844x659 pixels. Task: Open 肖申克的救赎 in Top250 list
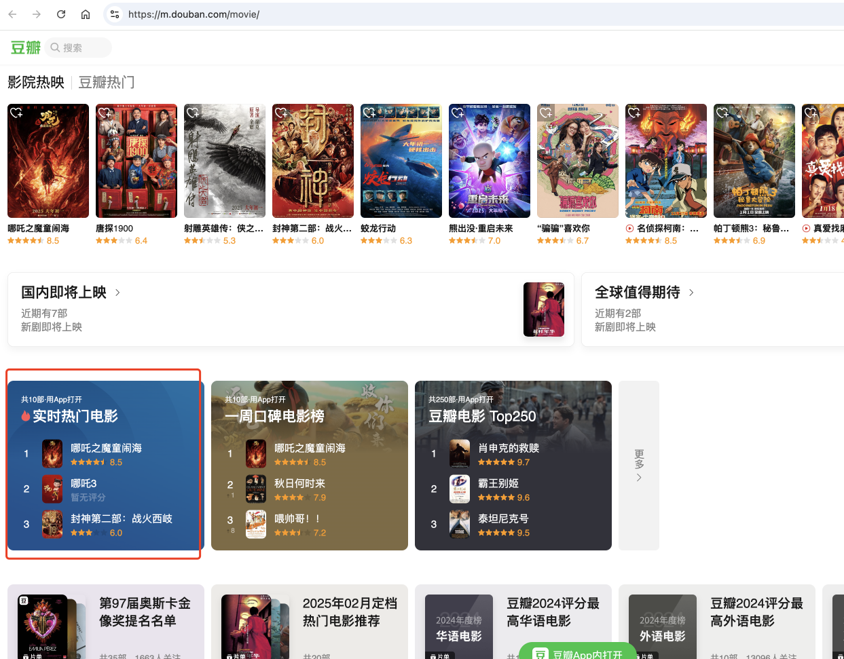[x=508, y=448]
